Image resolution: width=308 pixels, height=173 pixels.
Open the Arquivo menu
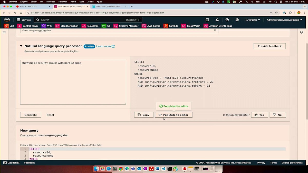coord(24,2)
